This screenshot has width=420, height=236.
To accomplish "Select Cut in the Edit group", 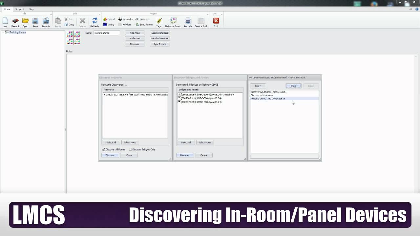I will coord(69,19).
